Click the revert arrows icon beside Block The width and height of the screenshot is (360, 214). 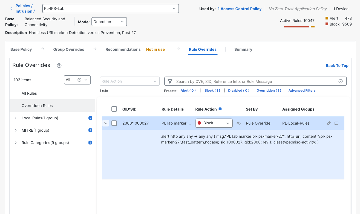pyautogui.click(x=239, y=123)
